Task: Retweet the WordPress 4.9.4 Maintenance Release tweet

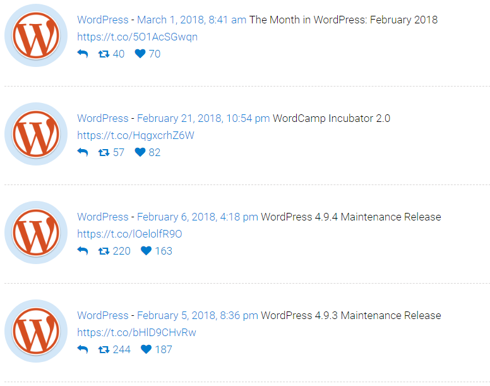Action: [x=104, y=251]
